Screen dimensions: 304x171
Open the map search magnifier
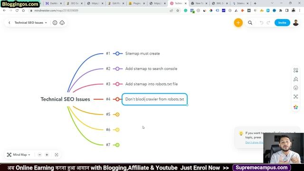pyautogui.click(x=250, y=23)
